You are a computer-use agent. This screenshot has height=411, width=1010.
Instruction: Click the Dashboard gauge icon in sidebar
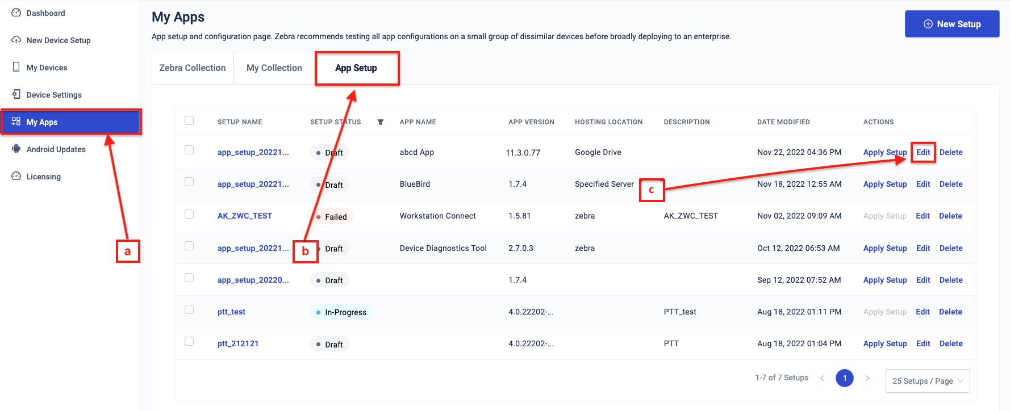click(16, 12)
